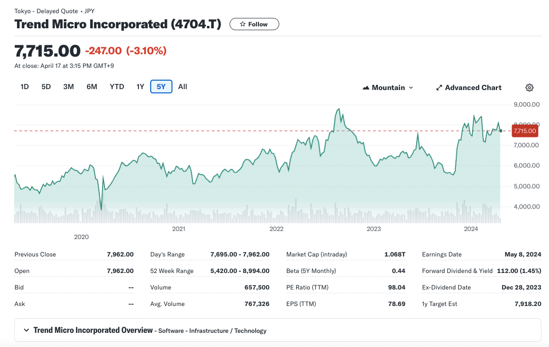
Task: Click the PE Ratio value 98.04
Action: tap(397, 287)
